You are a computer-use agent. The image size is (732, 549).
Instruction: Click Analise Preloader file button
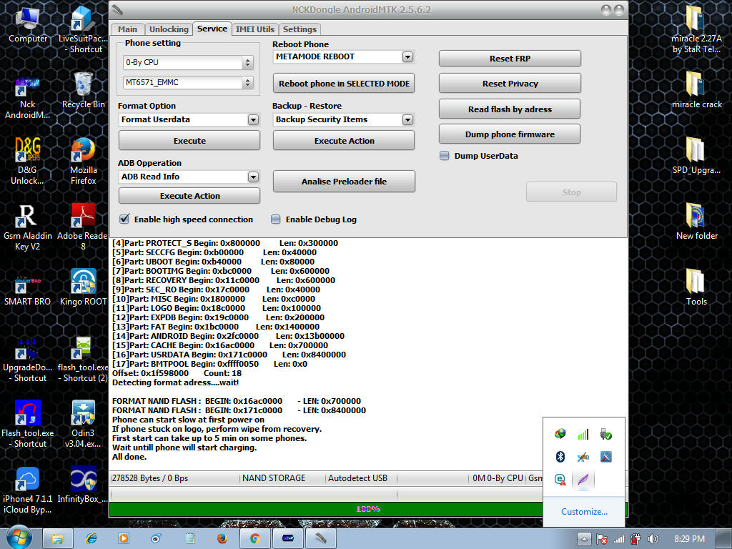[344, 181]
